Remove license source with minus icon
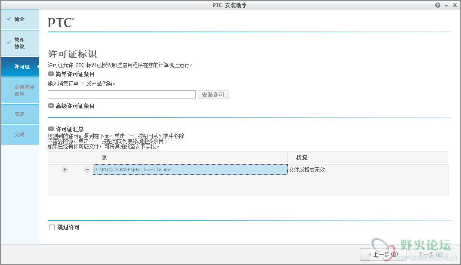The width and height of the screenshot is (461, 265). pos(87,169)
